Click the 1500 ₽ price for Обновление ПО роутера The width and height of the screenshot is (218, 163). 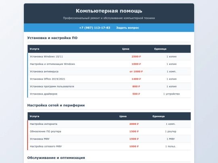[x=134, y=131]
